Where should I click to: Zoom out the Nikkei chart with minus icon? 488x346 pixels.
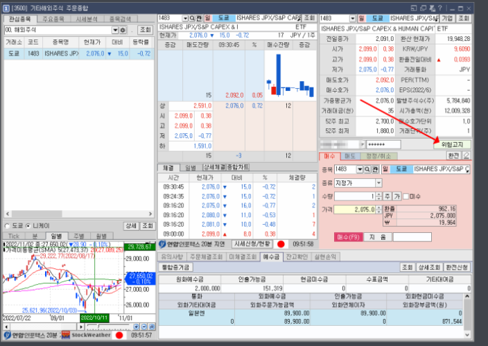click(x=144, y=327)
